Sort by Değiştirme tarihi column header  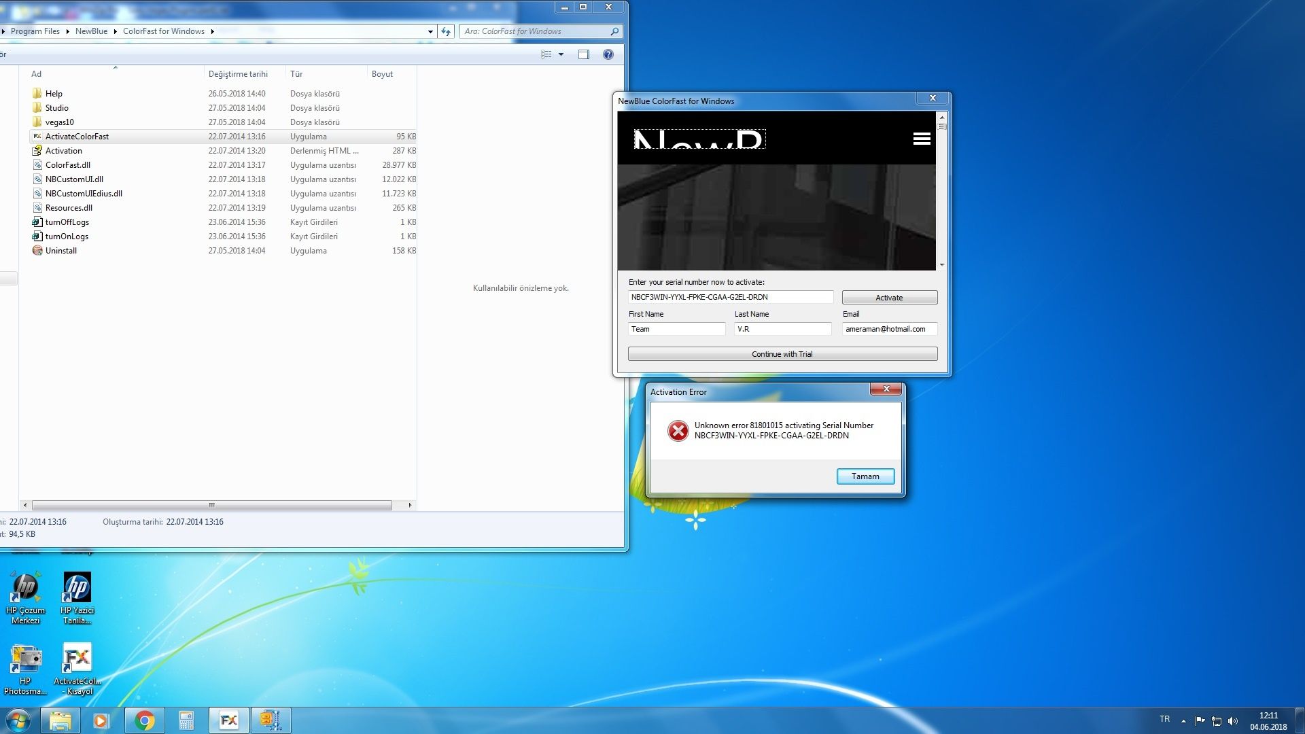point(238,74)
